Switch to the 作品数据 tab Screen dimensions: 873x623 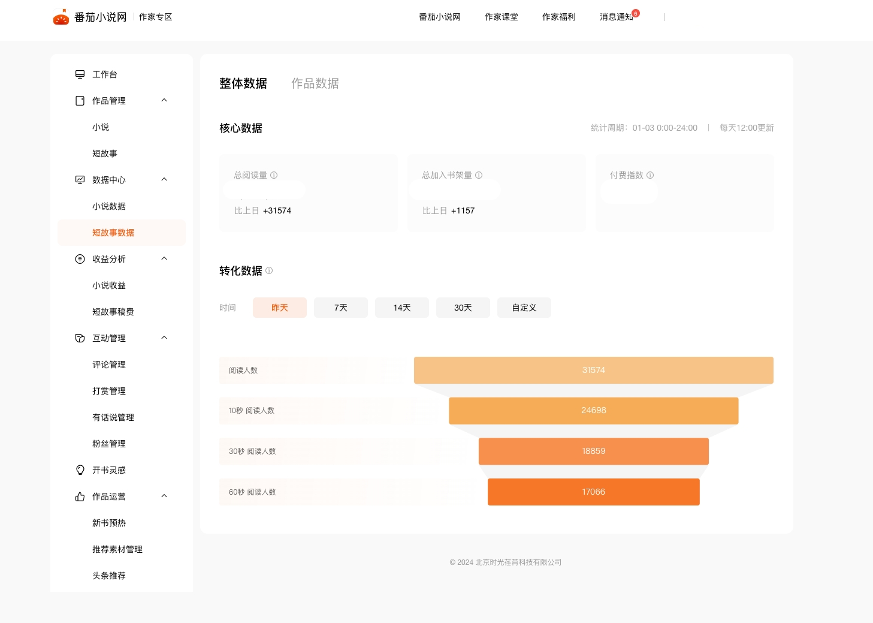(315, 83)
